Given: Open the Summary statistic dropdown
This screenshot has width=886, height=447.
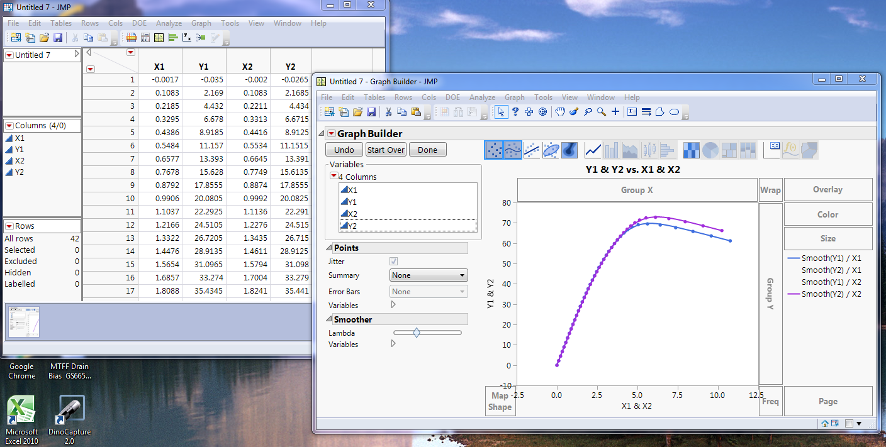Looking at the screenshot, I should pos(429,275).
